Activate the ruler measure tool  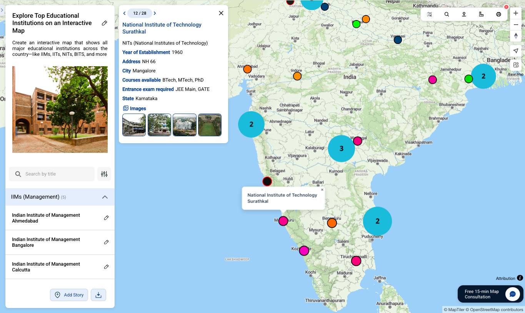coord(481,14)
